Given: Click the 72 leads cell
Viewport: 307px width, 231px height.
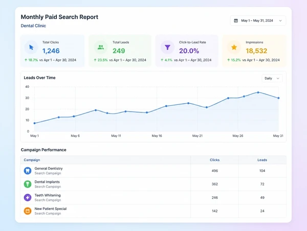Looking at the screenshot, I should 262,184.
